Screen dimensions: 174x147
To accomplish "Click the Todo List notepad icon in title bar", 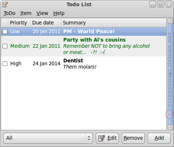I will pos(5,4).
